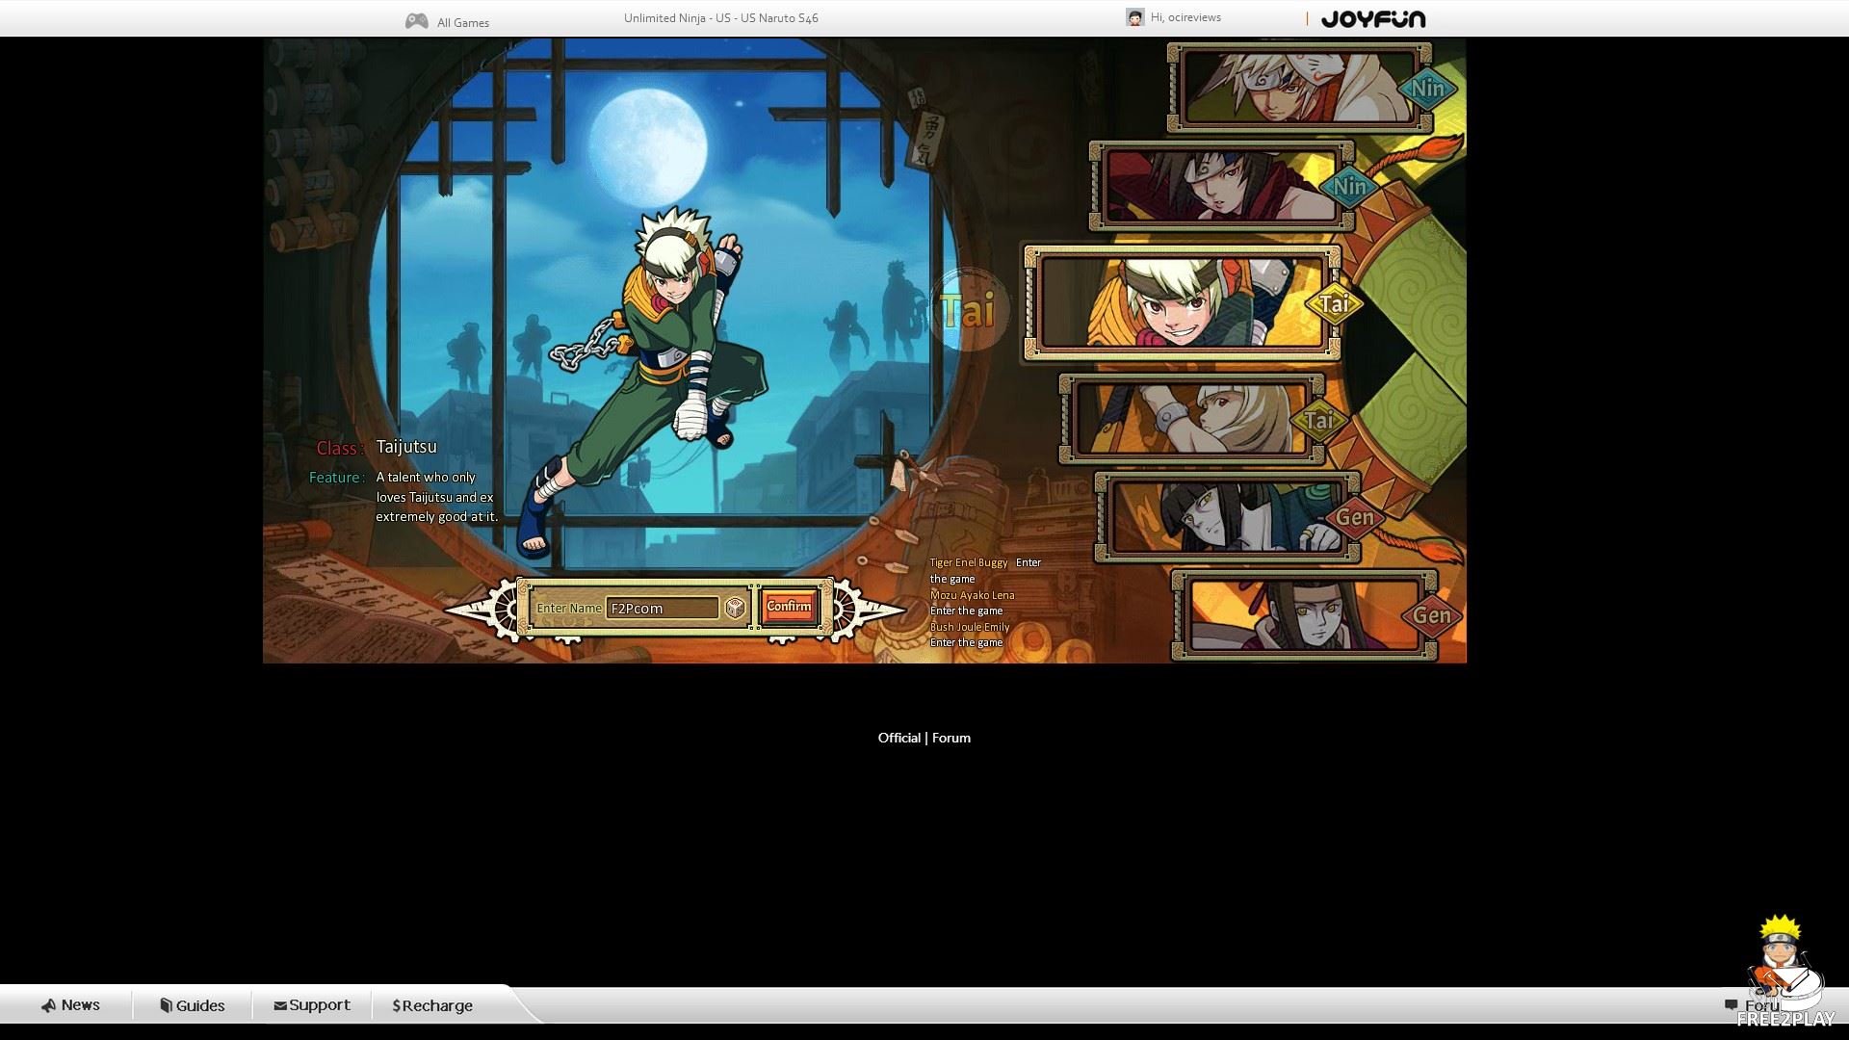This screenshot has width=1849, height=1040.
Task: Click the Nin badge on second card
Action: point(1349,187)
